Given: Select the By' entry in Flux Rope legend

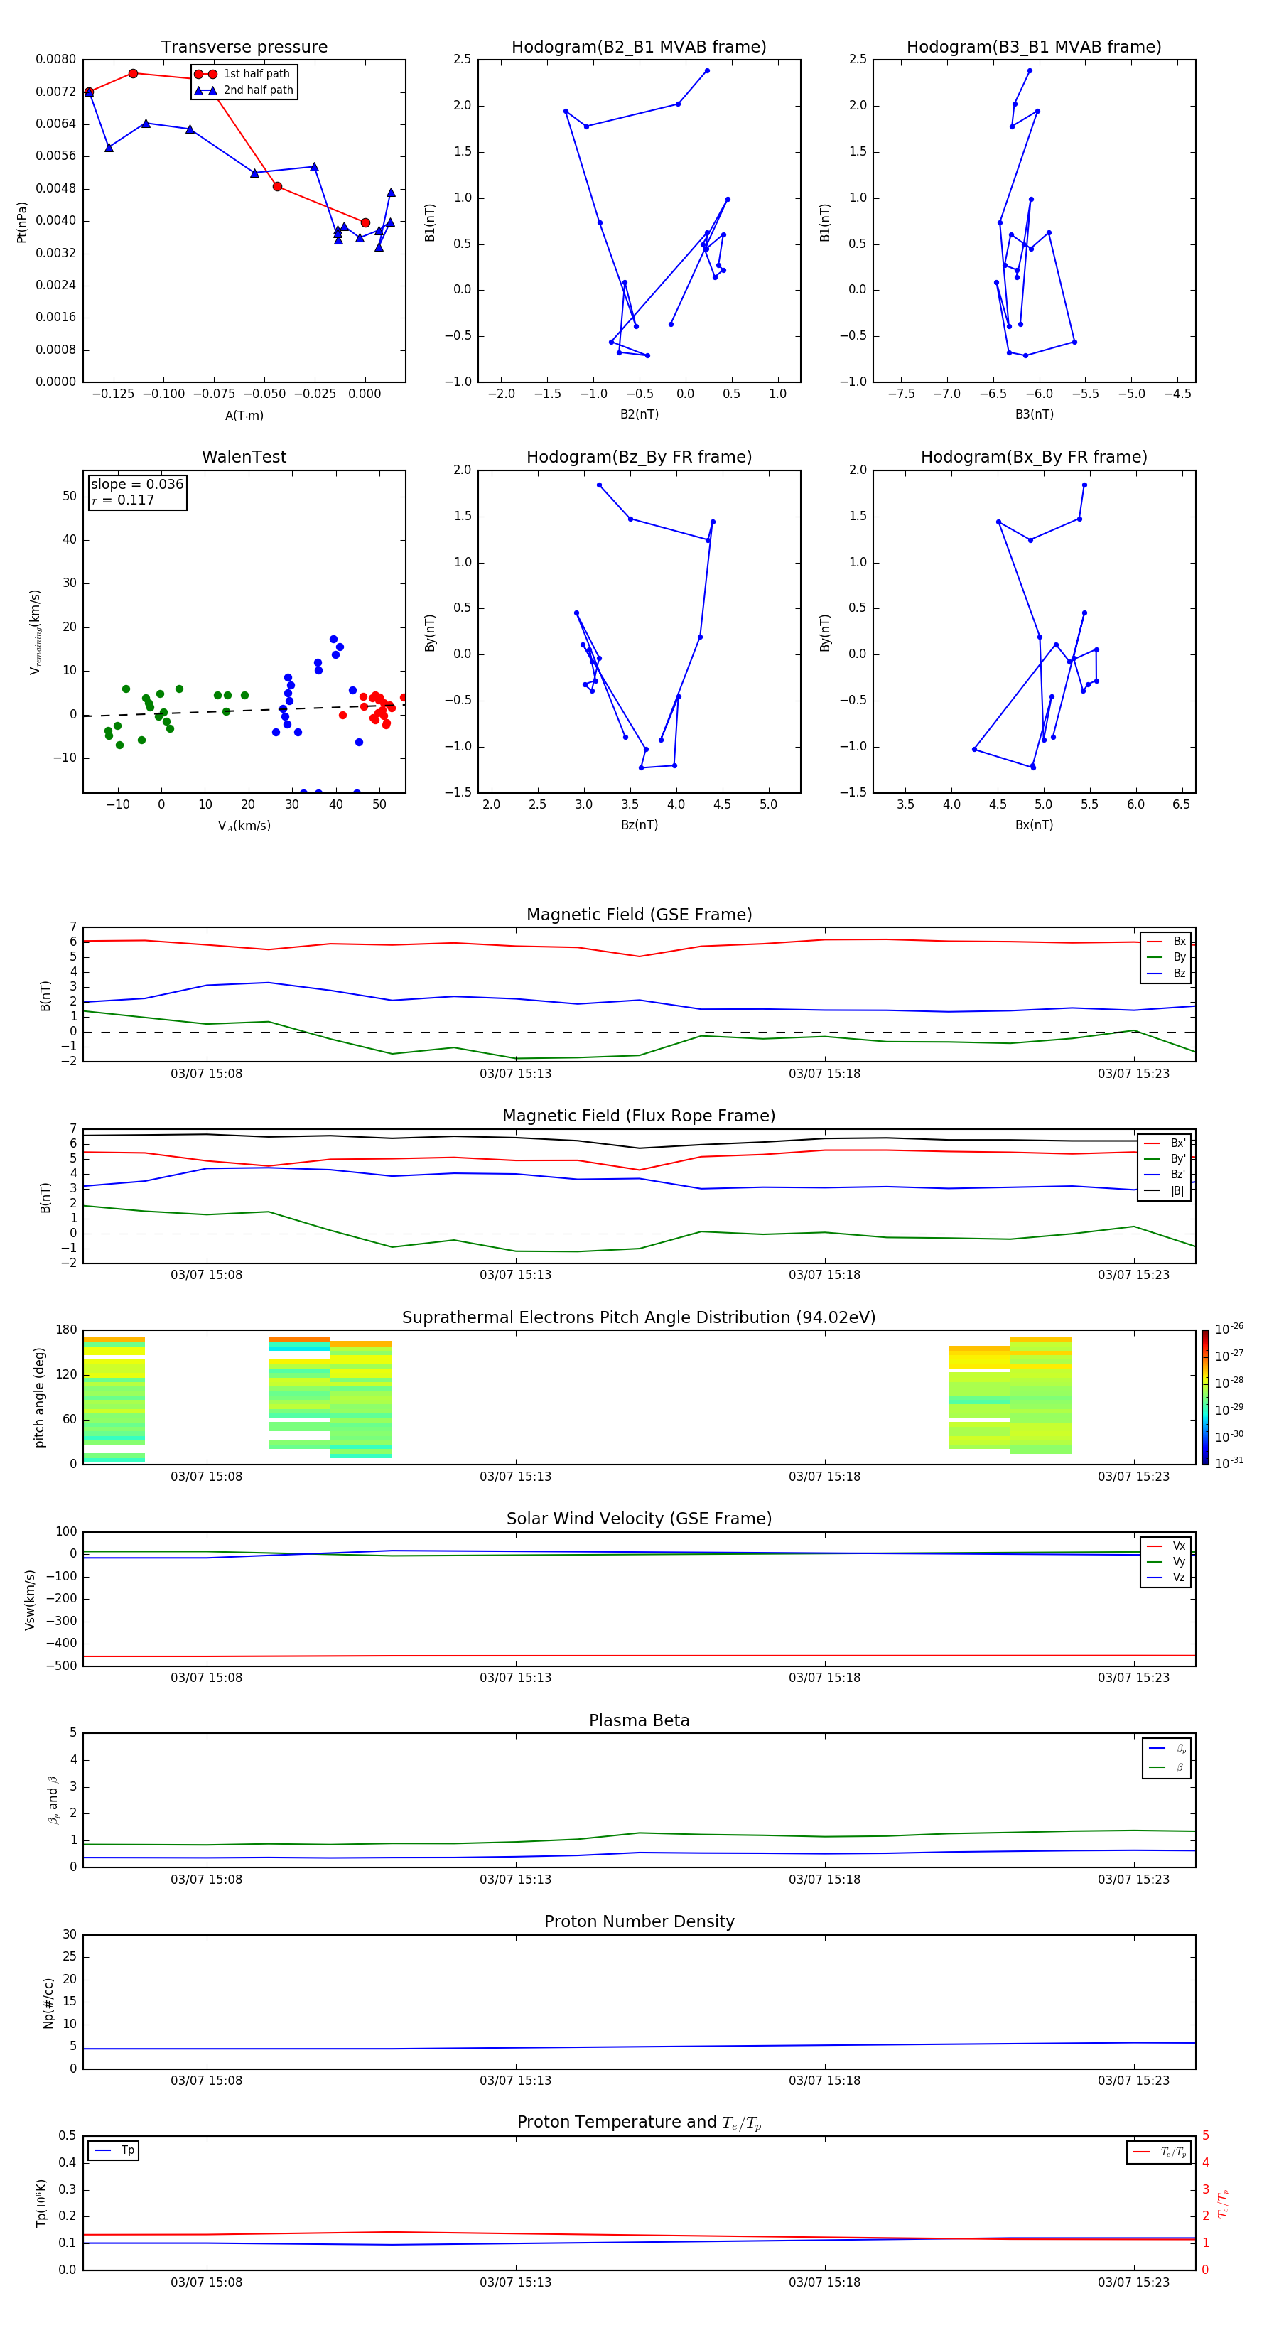Looking at the screenshot, I should pyautogui.click(x=1165, y=1159).
